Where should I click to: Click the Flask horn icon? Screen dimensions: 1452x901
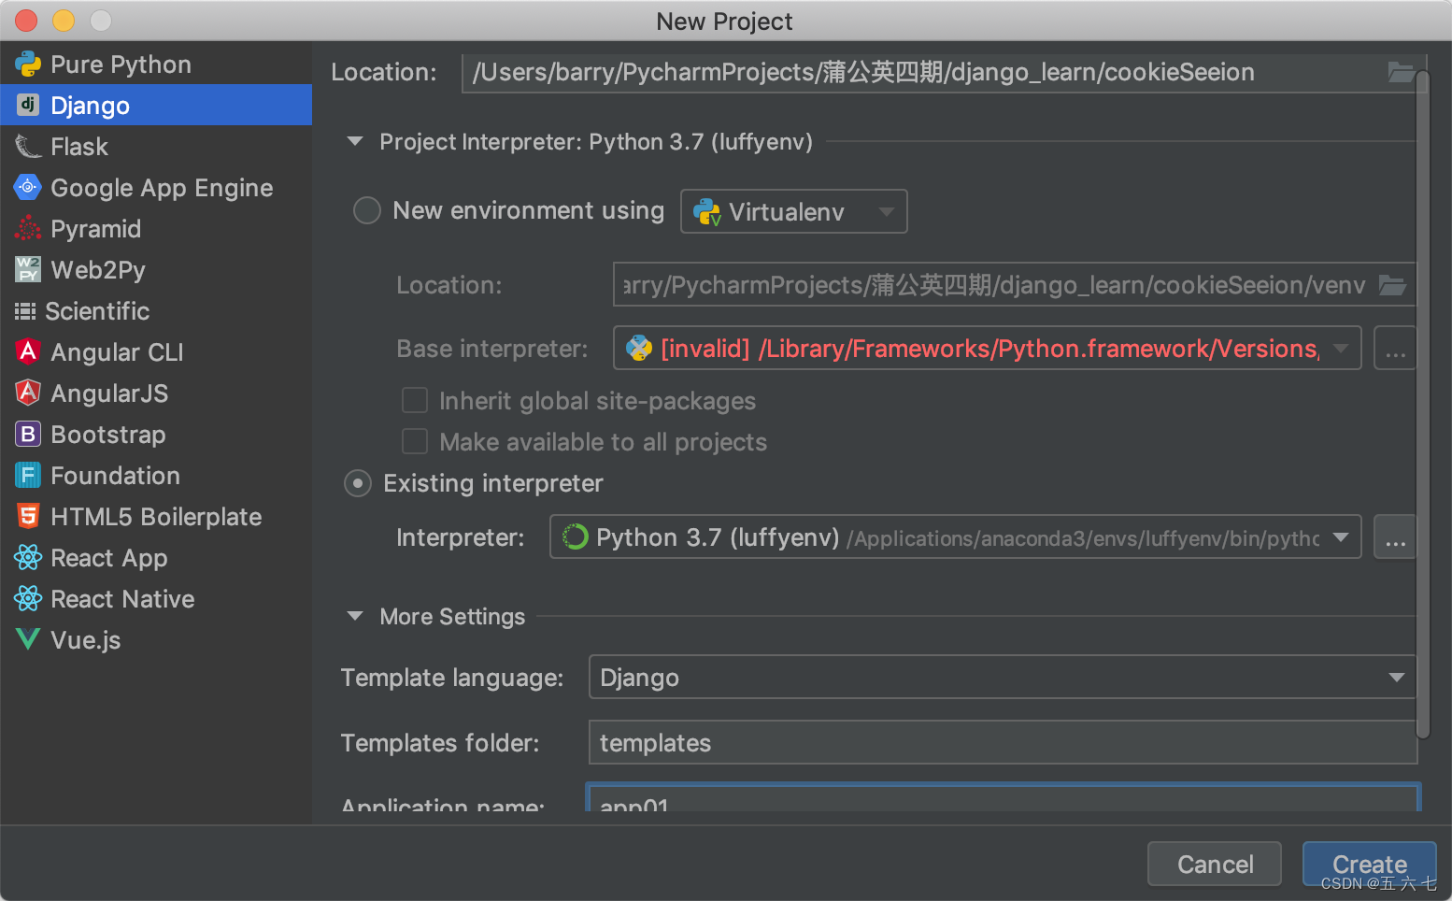[x=28, y=147]
